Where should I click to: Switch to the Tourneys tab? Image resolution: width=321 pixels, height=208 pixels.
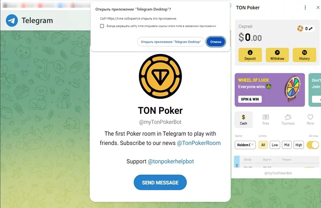tap(288, 119)
